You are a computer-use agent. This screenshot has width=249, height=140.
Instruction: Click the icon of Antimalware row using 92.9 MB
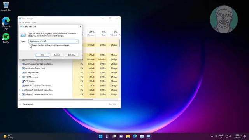pos(23,64)
